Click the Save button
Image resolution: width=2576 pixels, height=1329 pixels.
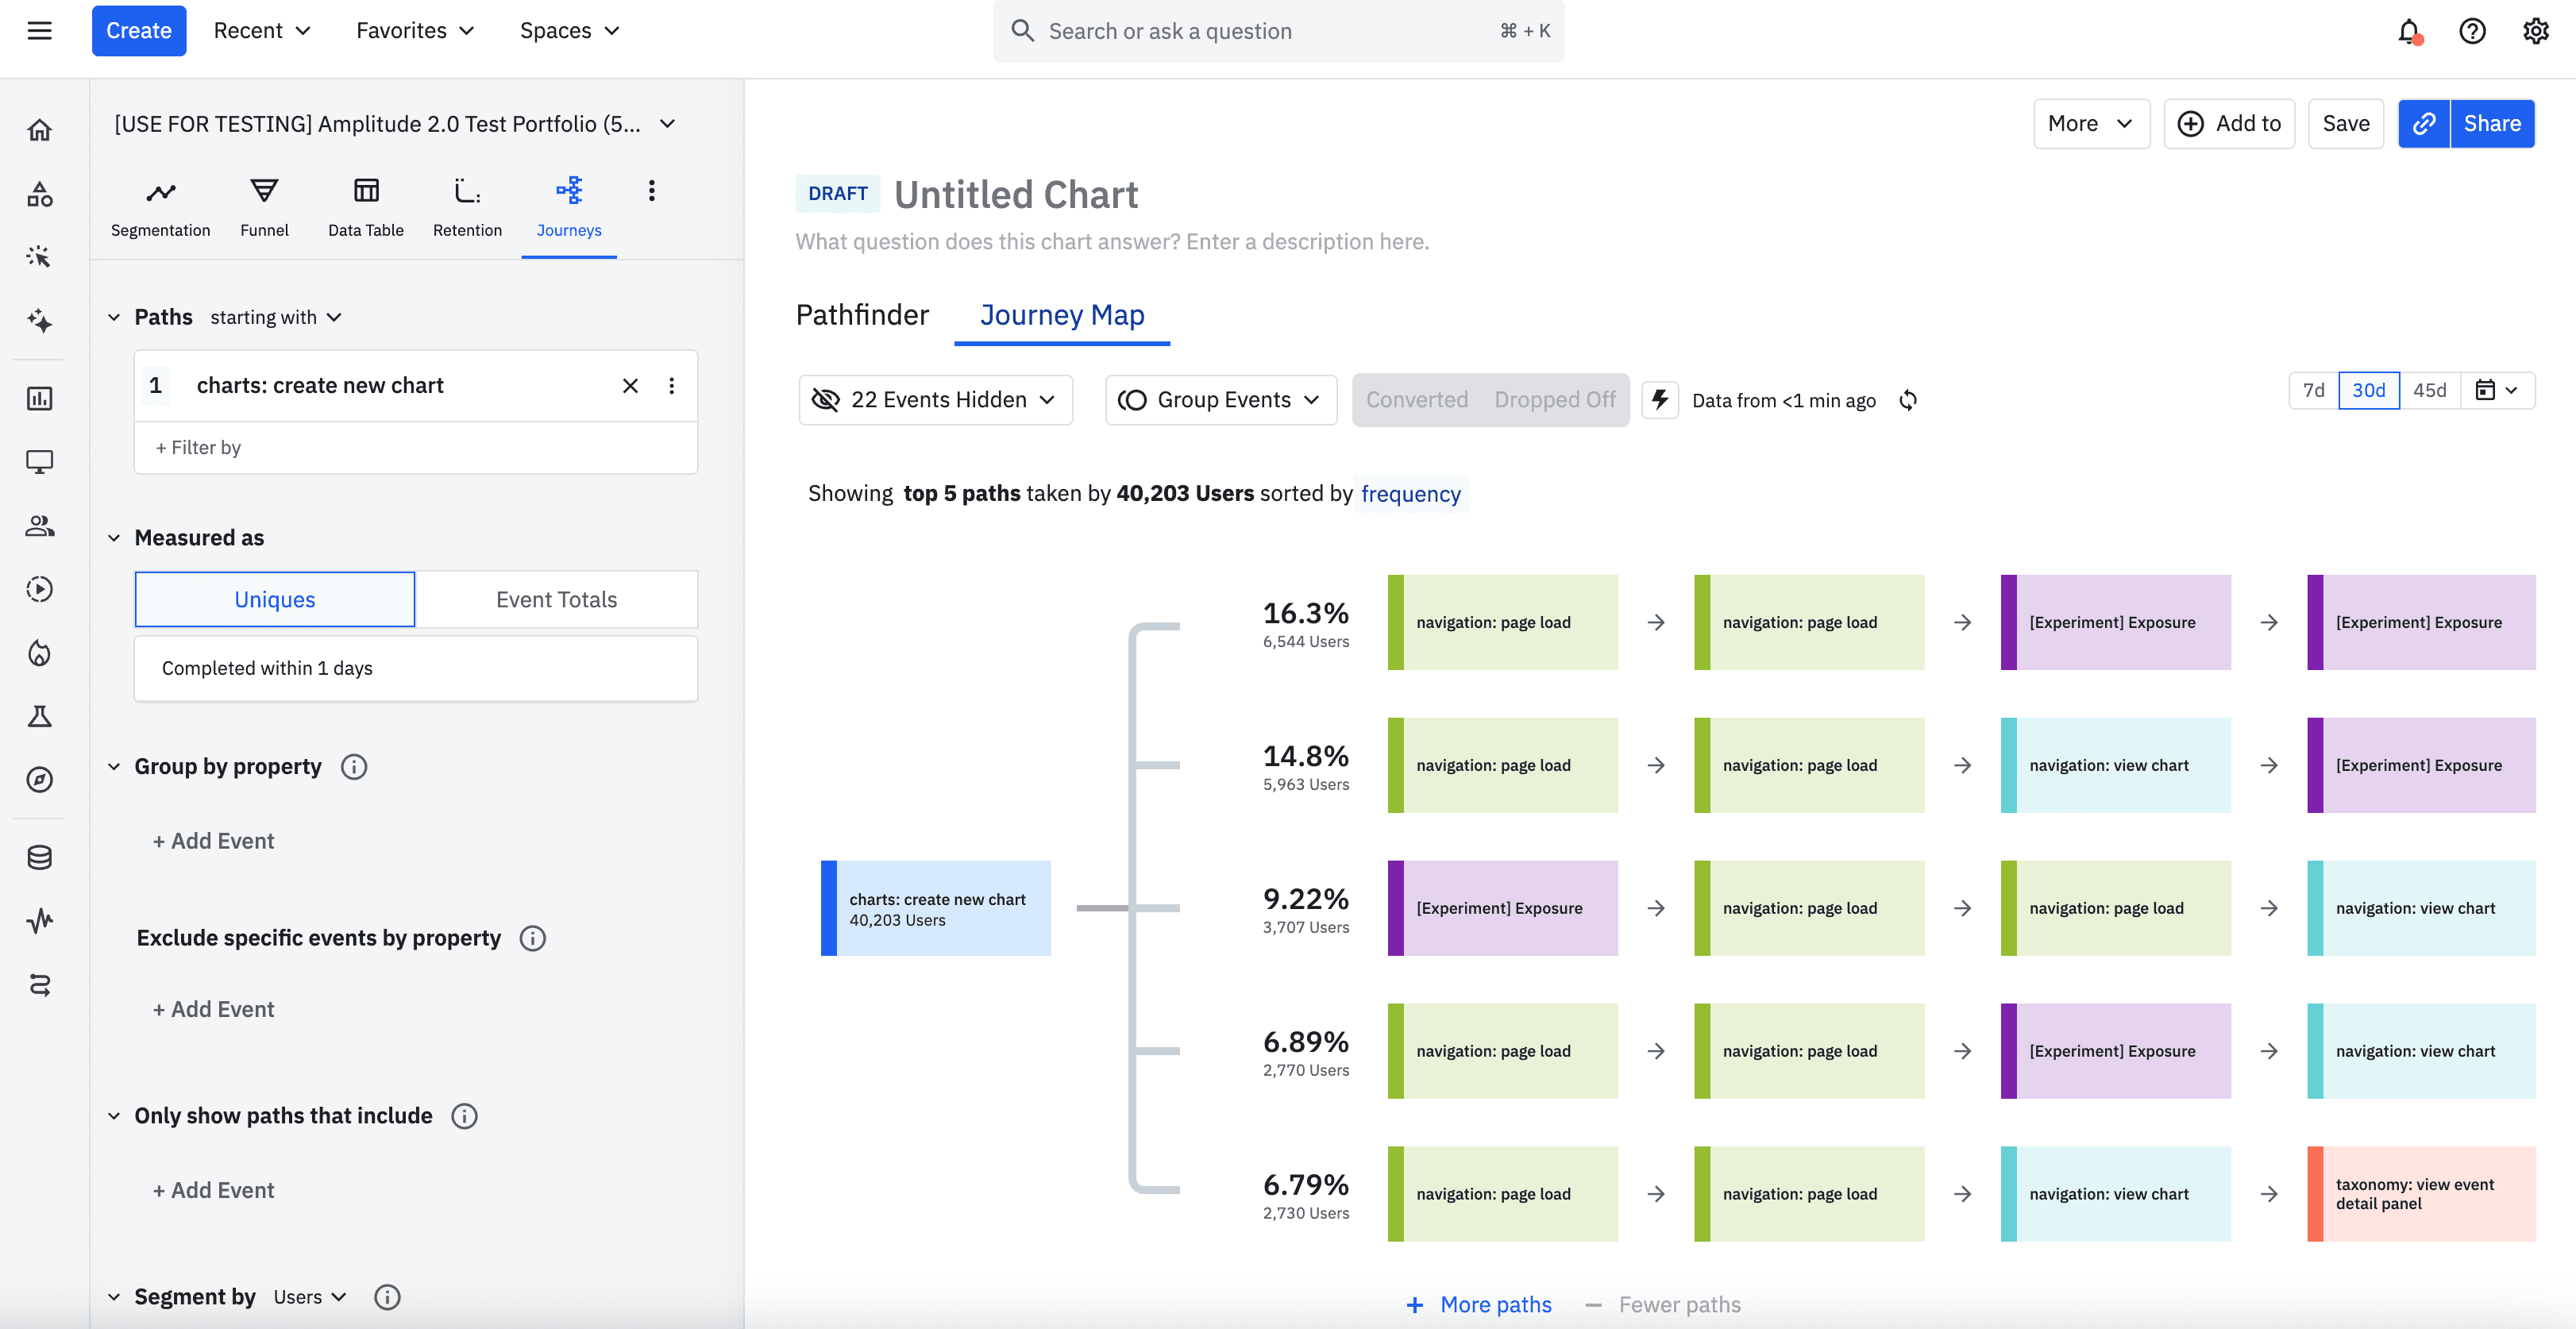tap(2345, 123)
